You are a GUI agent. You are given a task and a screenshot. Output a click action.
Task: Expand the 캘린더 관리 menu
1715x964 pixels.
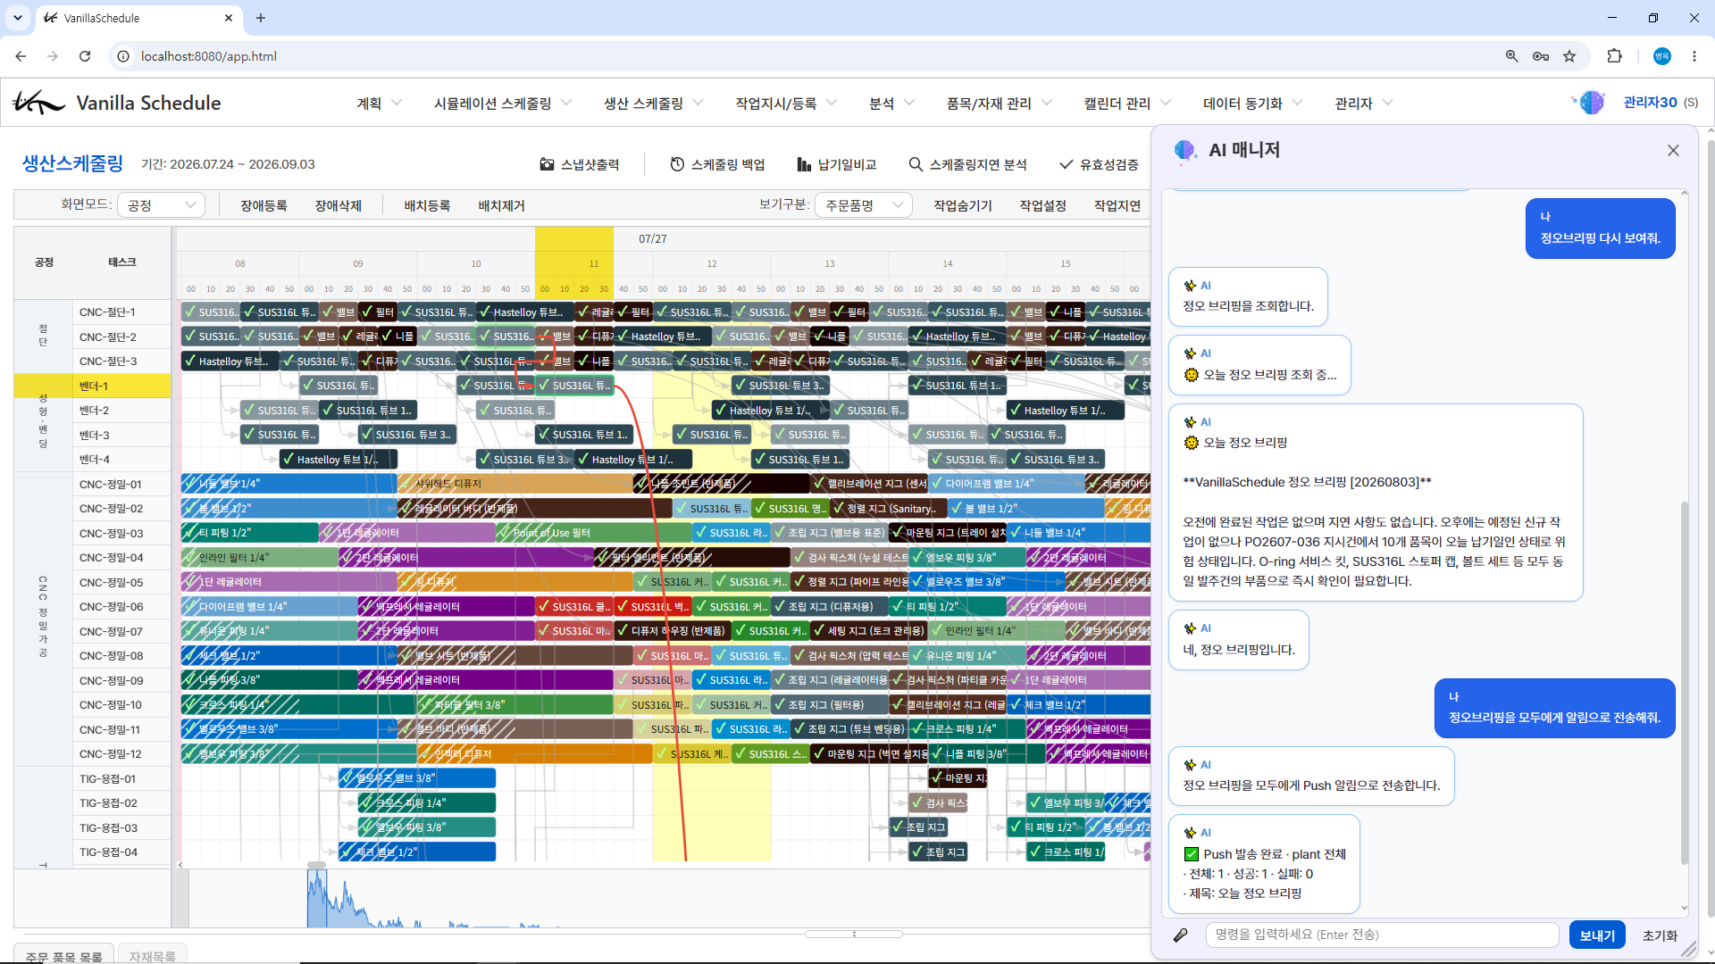[1127, 104]
